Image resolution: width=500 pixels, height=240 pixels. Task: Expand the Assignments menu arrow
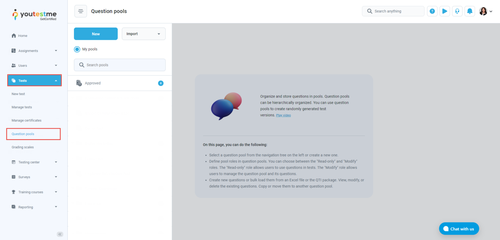[56, 51]
